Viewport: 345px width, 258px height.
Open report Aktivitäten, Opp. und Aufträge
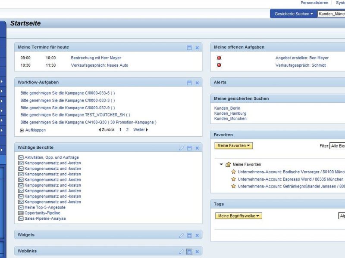pyautogui.click(x=52, y=157)
